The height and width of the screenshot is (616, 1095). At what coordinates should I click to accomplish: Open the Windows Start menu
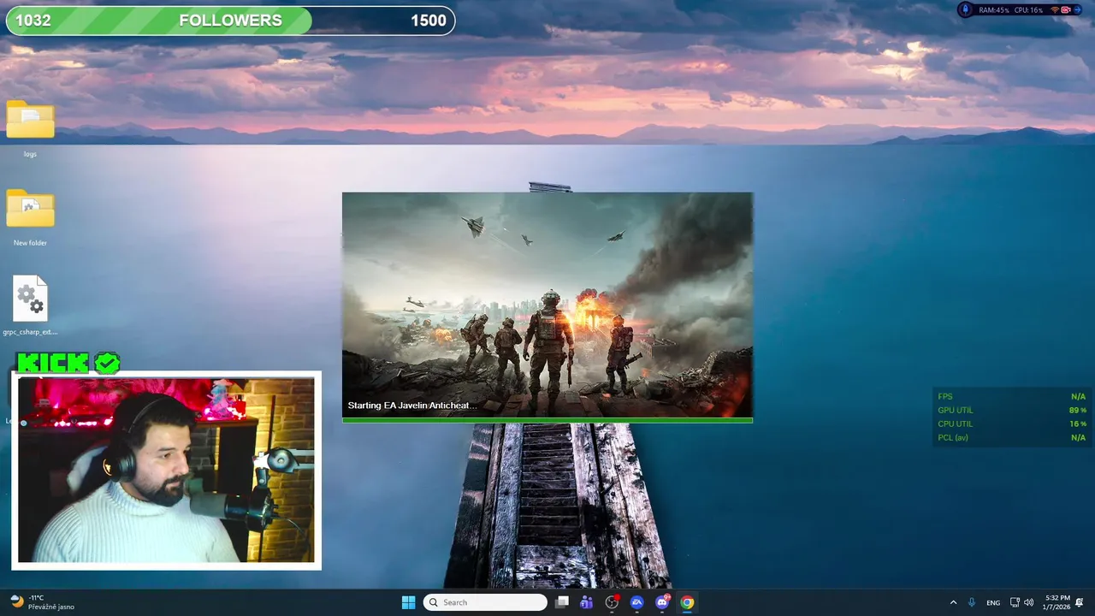(x=408, y=602)
